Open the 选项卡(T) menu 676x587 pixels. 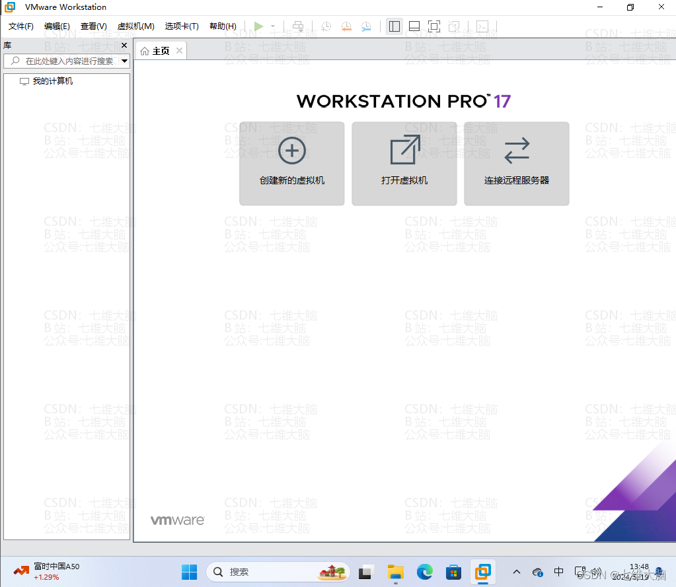182,26
